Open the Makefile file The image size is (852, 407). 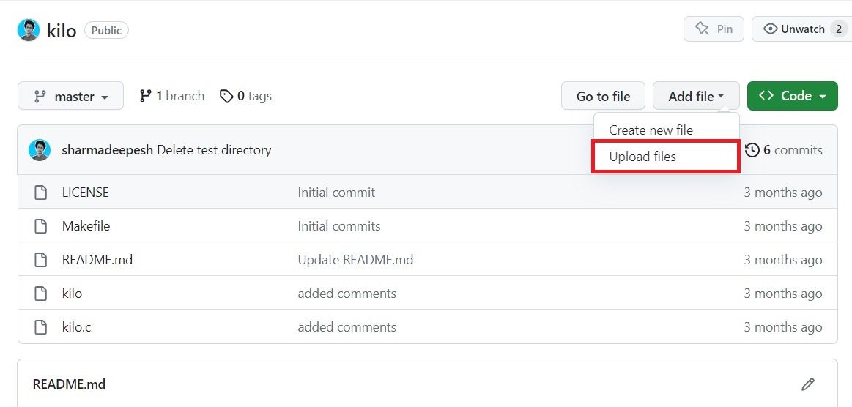click(x=86, y=226)
